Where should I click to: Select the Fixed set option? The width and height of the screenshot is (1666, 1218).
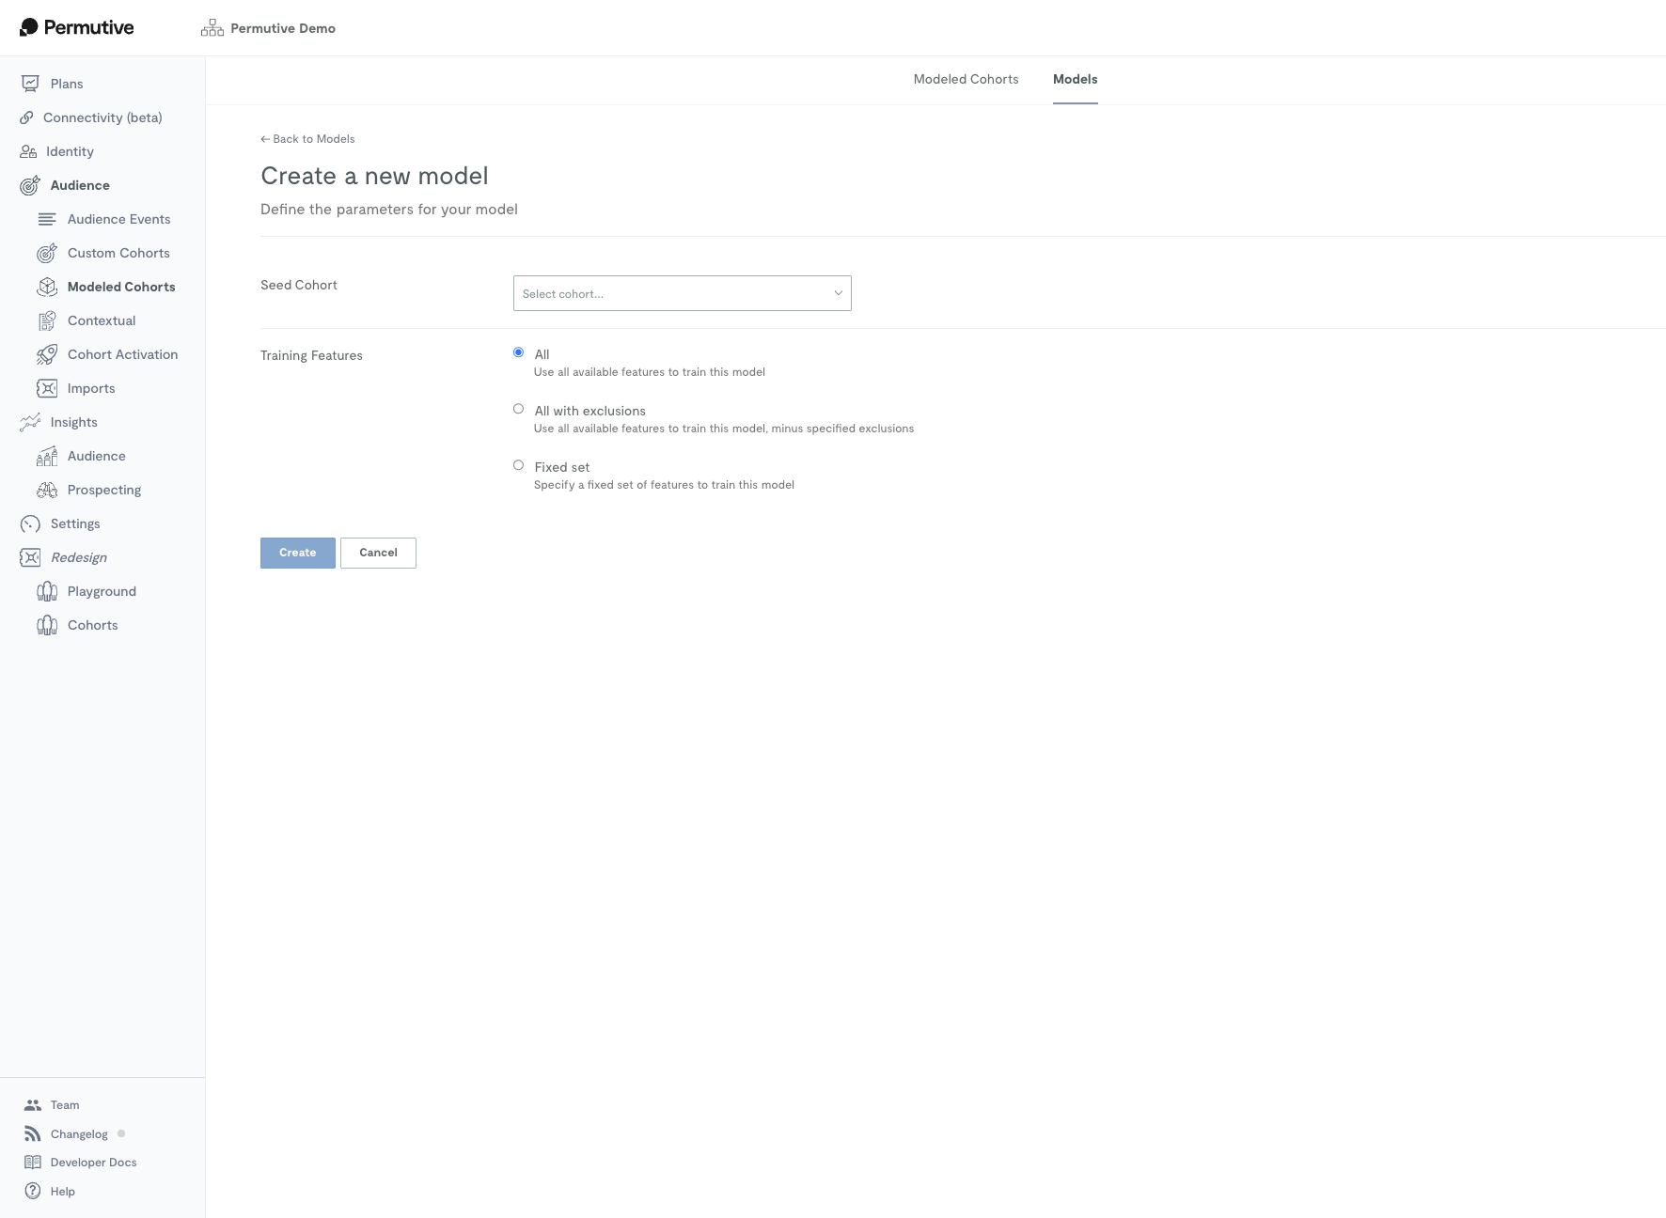click(x=518, y=464)
